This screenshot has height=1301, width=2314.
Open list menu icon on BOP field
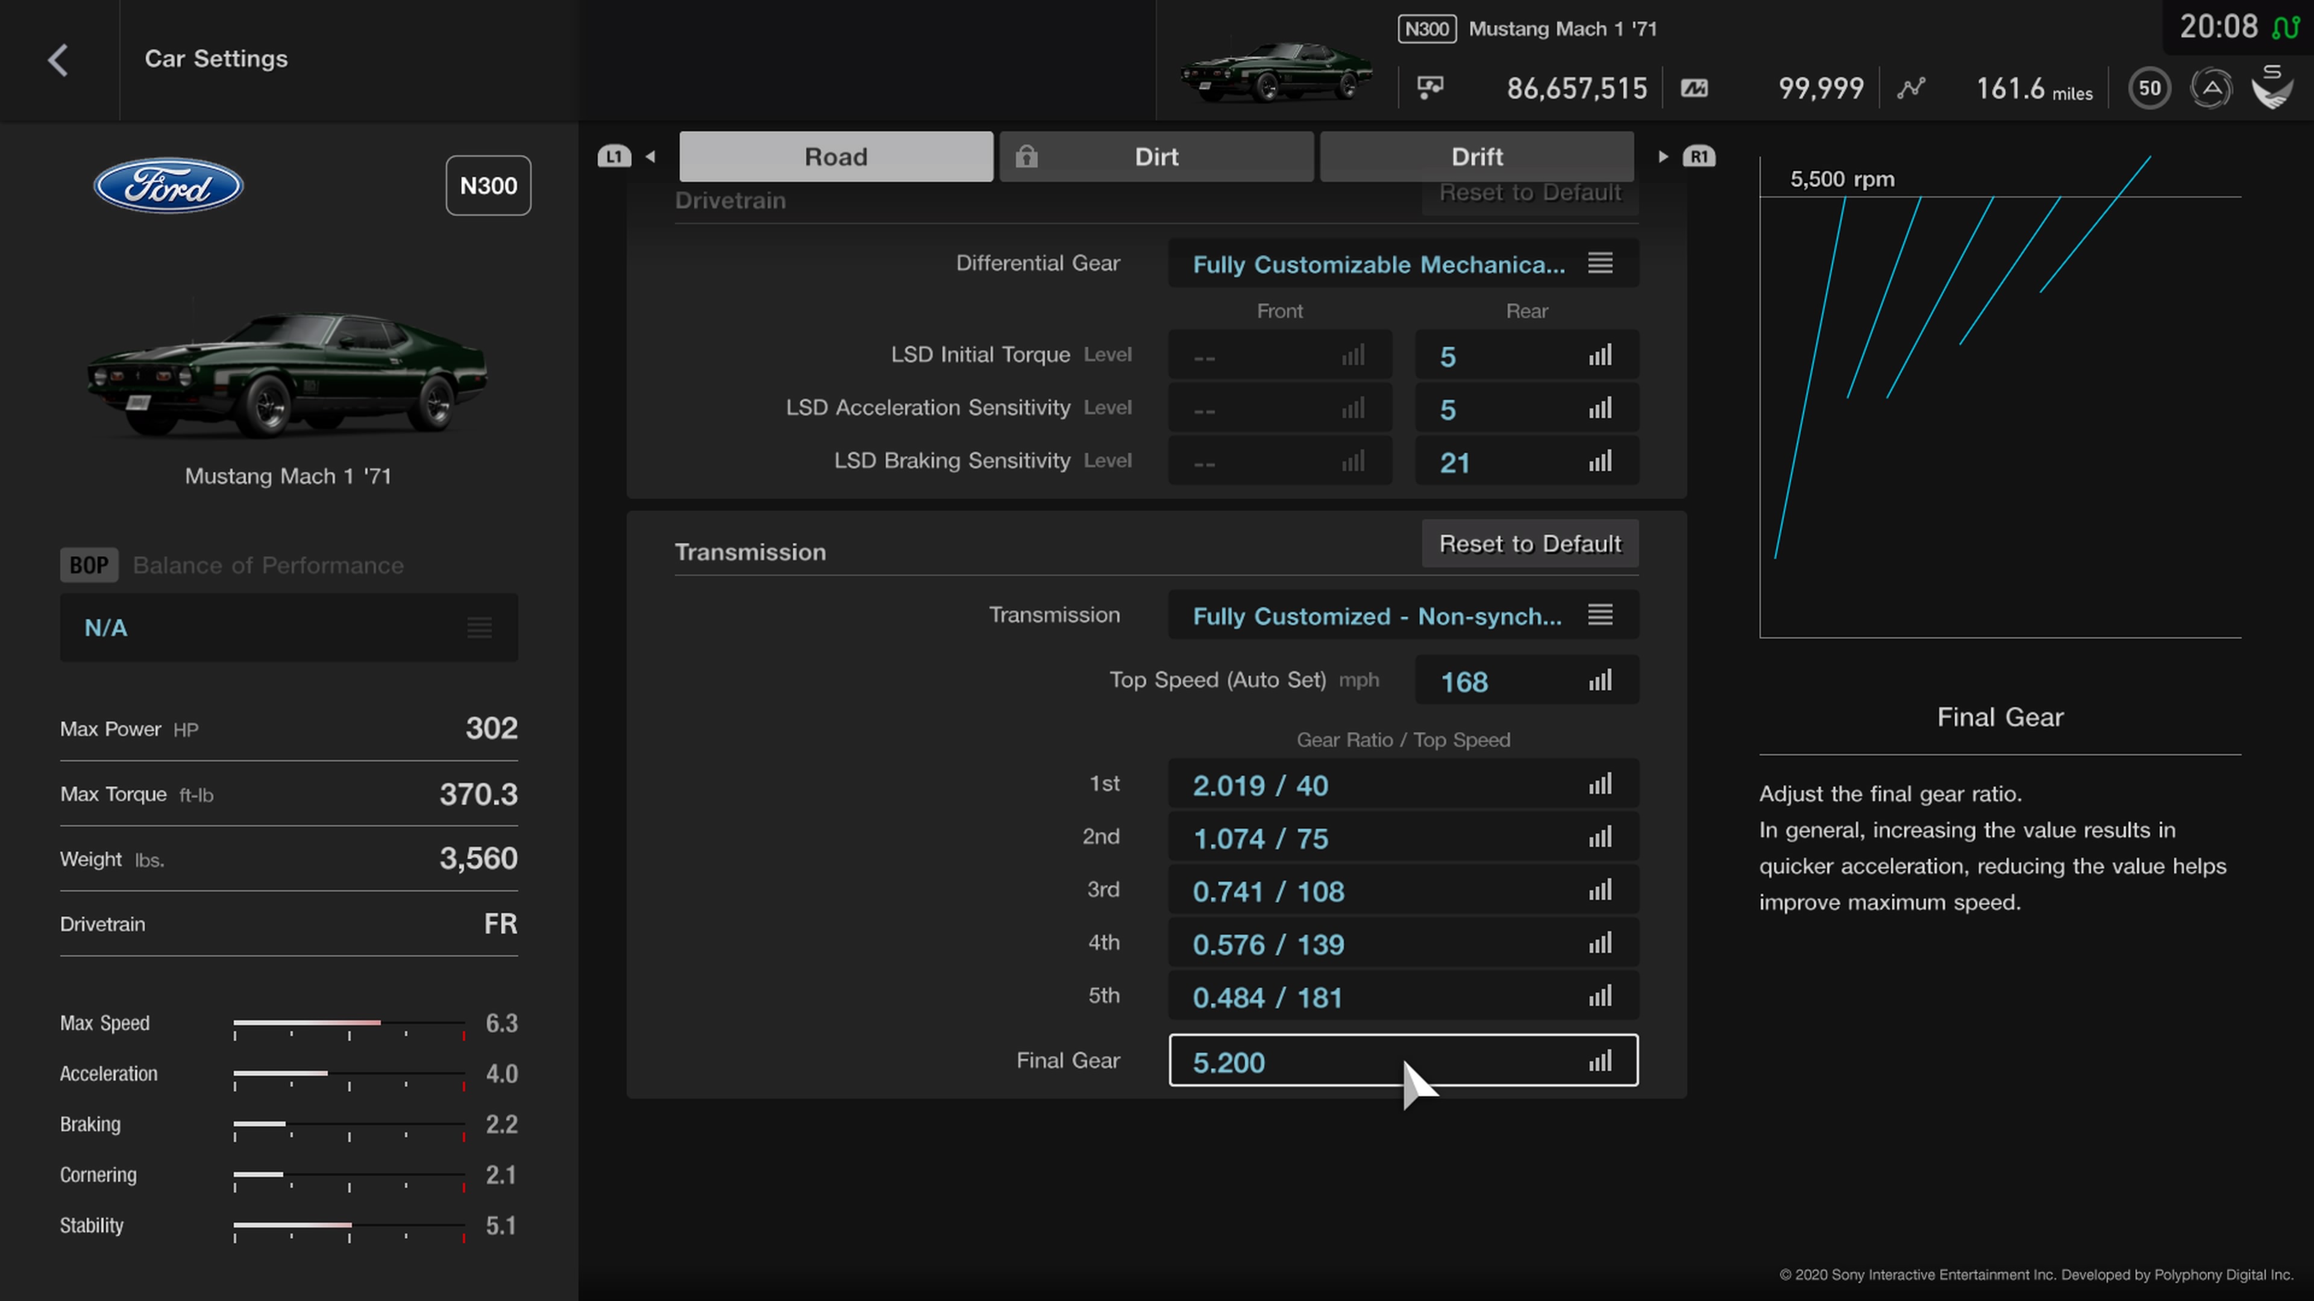coord(480,628)
